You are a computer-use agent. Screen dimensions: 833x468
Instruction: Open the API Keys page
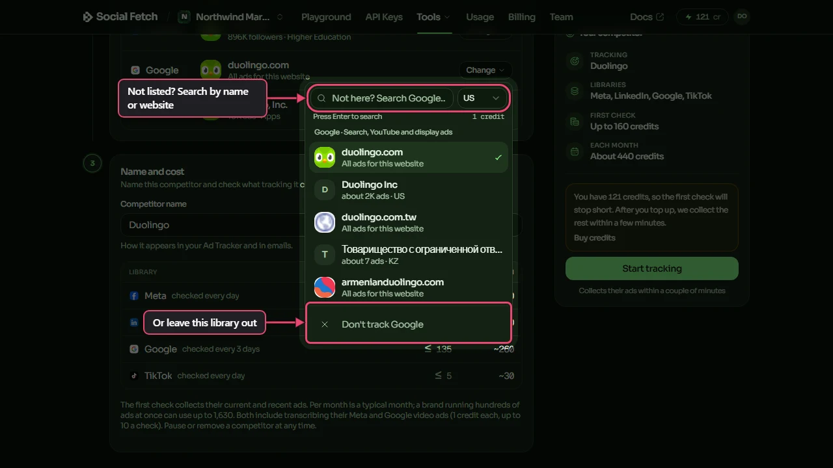[x=384, y=17]
